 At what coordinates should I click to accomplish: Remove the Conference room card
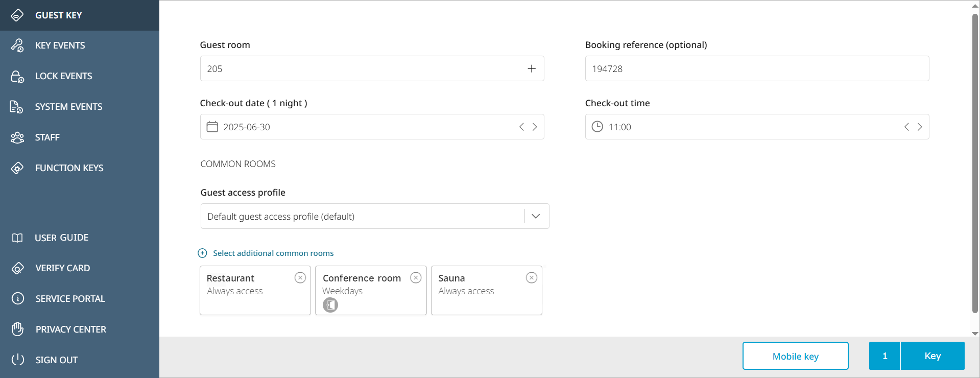pos(416,277)
